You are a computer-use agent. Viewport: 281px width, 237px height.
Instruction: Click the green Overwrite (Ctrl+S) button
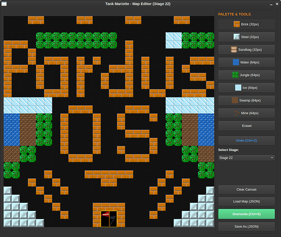click(x=246, y=214)
